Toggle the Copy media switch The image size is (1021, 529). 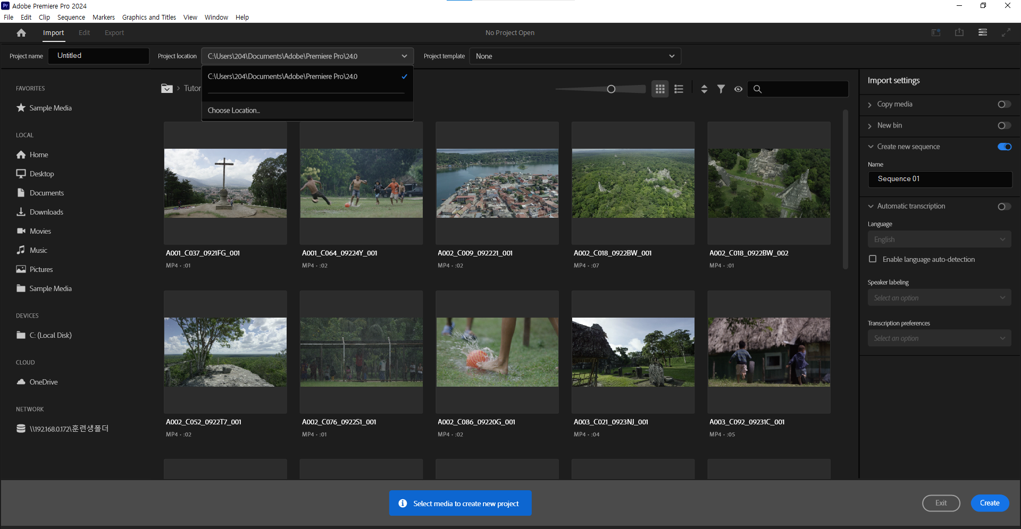point(1004,104)
